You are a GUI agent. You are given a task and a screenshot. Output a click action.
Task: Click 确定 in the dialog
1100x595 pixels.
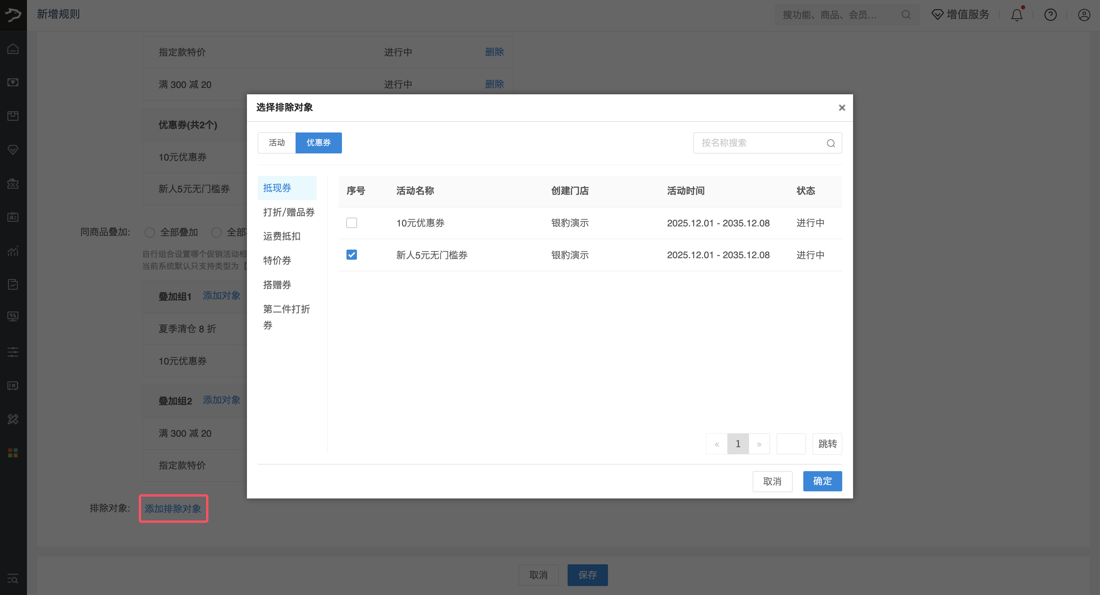click(x=822, y=481)
